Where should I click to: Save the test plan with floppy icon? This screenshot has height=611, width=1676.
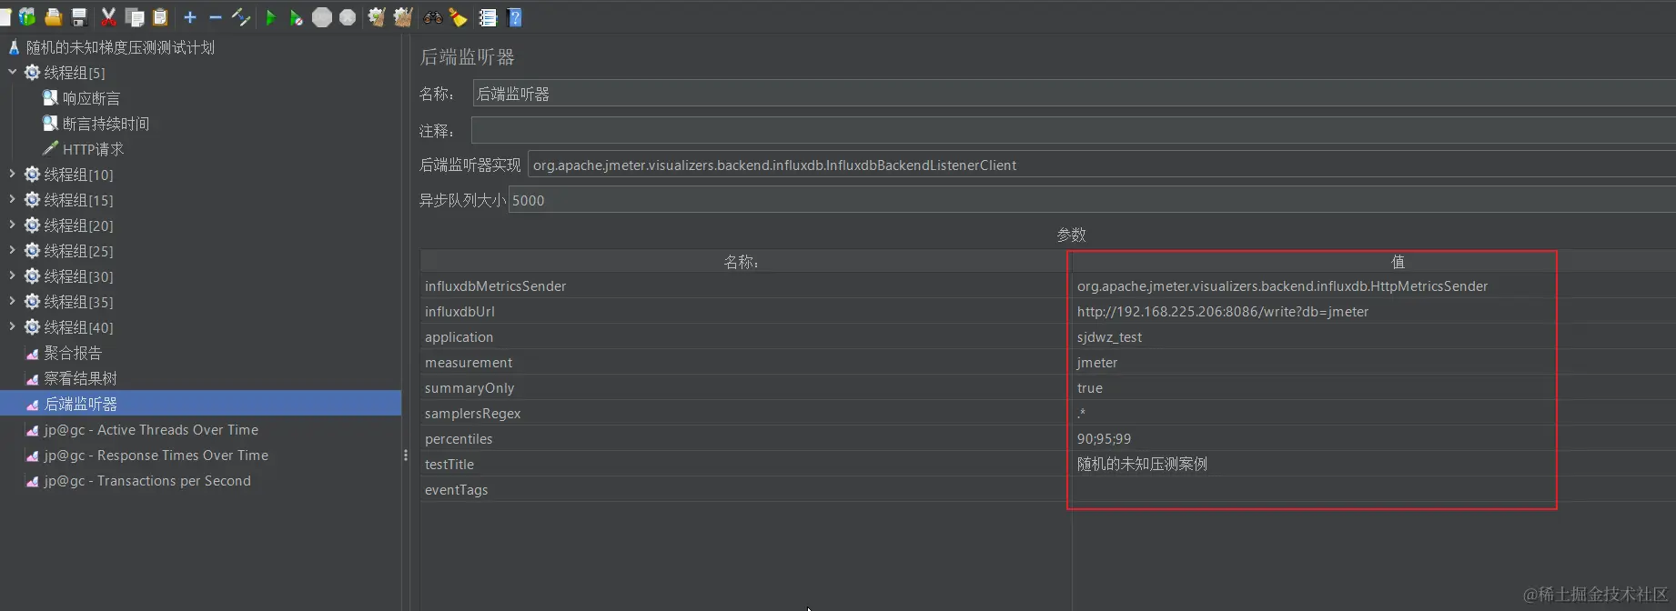78,17
